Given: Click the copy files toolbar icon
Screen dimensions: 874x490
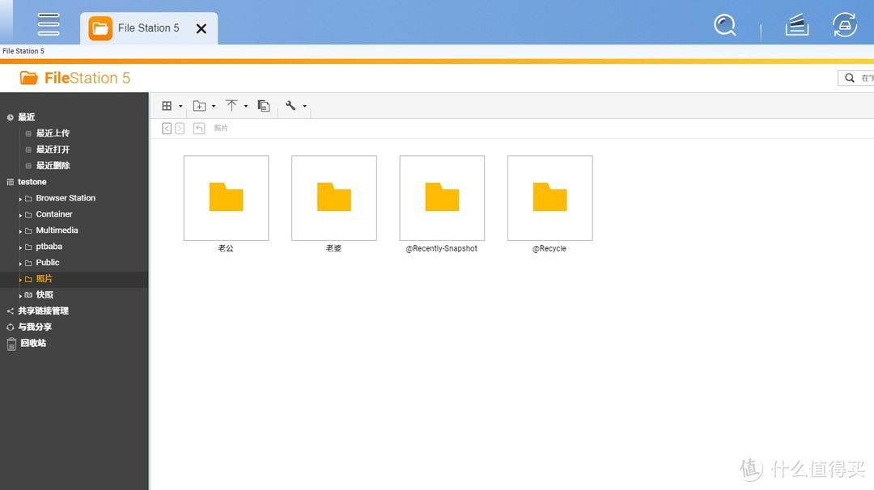Looking at the screenshot, I should click(x=263, y=106).
